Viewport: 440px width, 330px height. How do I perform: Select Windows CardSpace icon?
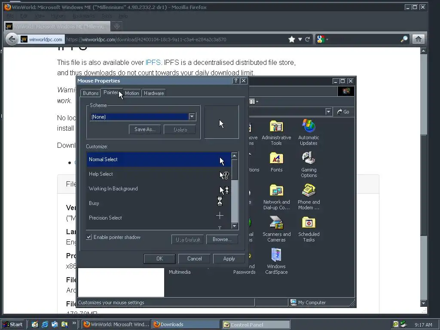276,261
